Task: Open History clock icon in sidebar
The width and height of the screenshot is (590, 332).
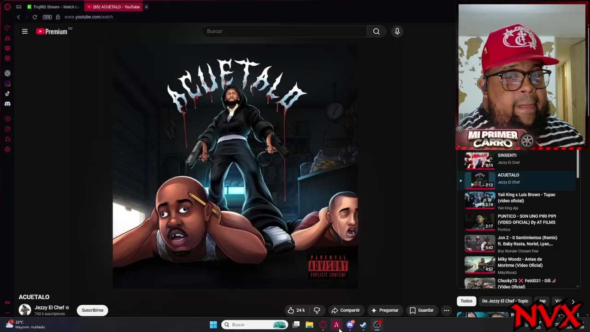Action: [7, 129]
